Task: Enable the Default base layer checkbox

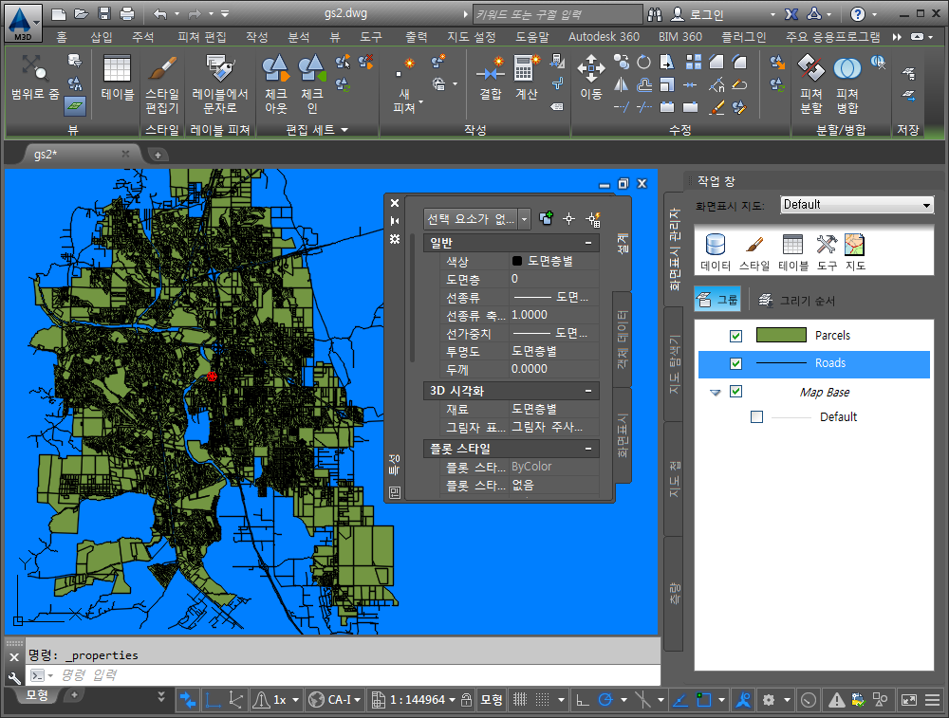Action: [756, 416]
